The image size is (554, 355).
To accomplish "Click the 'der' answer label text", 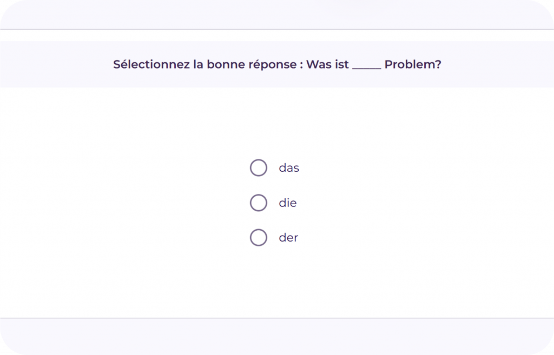I will [288, 238].
